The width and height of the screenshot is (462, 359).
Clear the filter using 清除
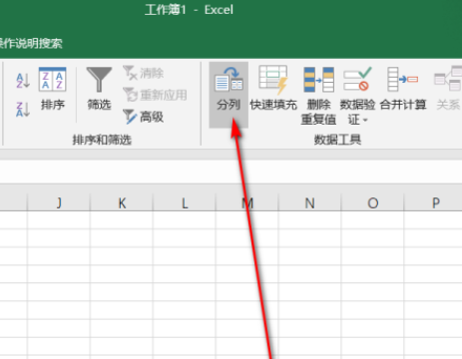tap(144, 73)
